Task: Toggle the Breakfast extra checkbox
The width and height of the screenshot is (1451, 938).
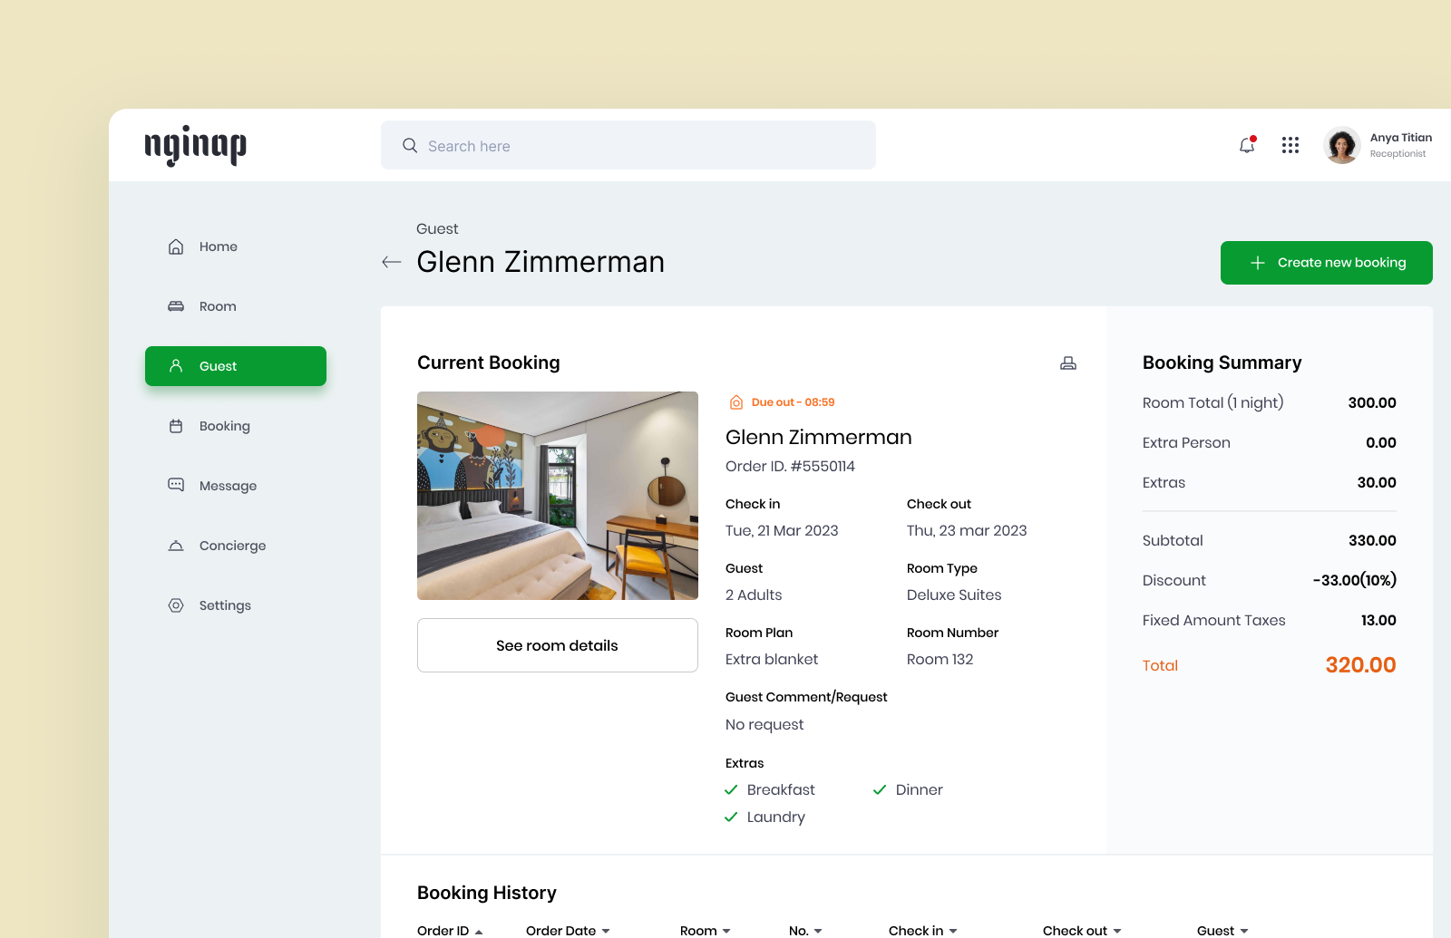Action: 731,789
